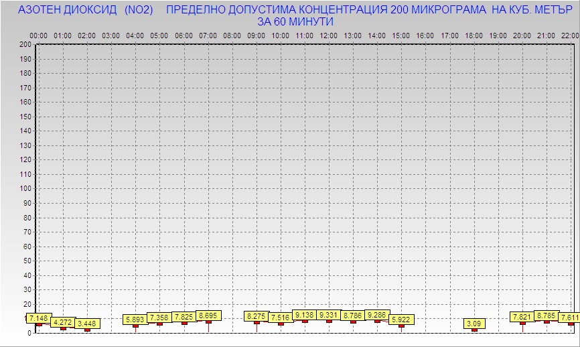Click the 18:00 time axis label

pyautogui.click(x=474, y=36)
